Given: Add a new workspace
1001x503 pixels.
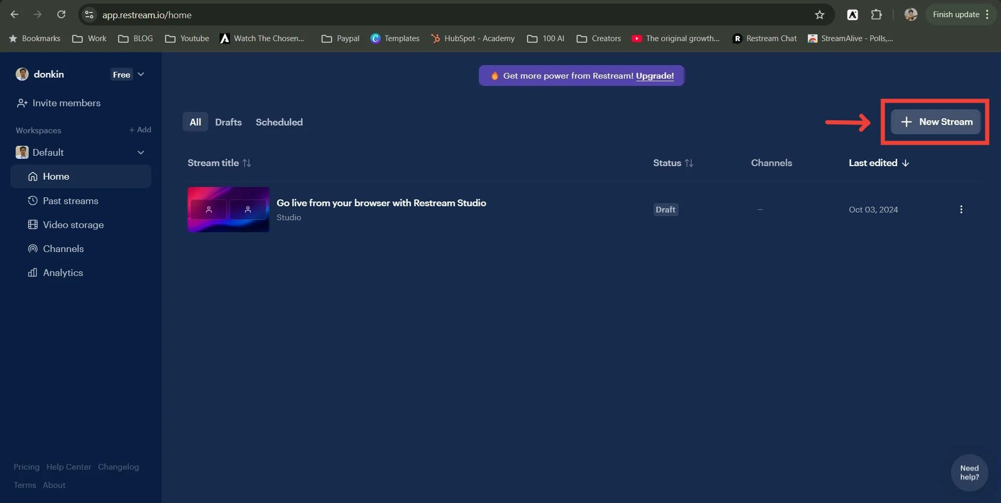Looking at the screenshot, I should tap(140, 130).
